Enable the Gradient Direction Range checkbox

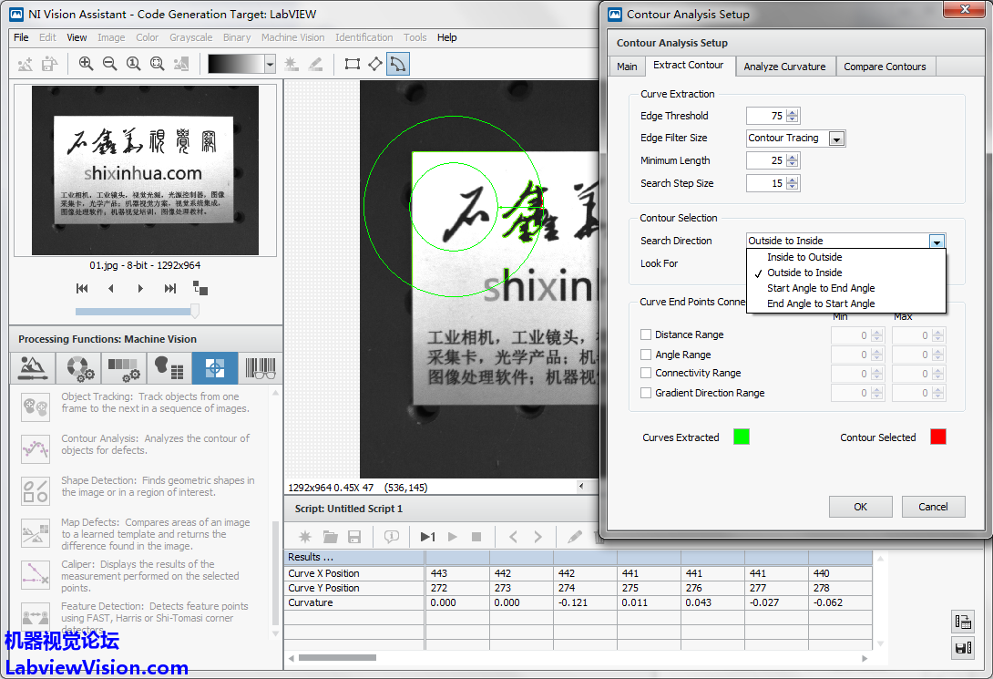646,393
